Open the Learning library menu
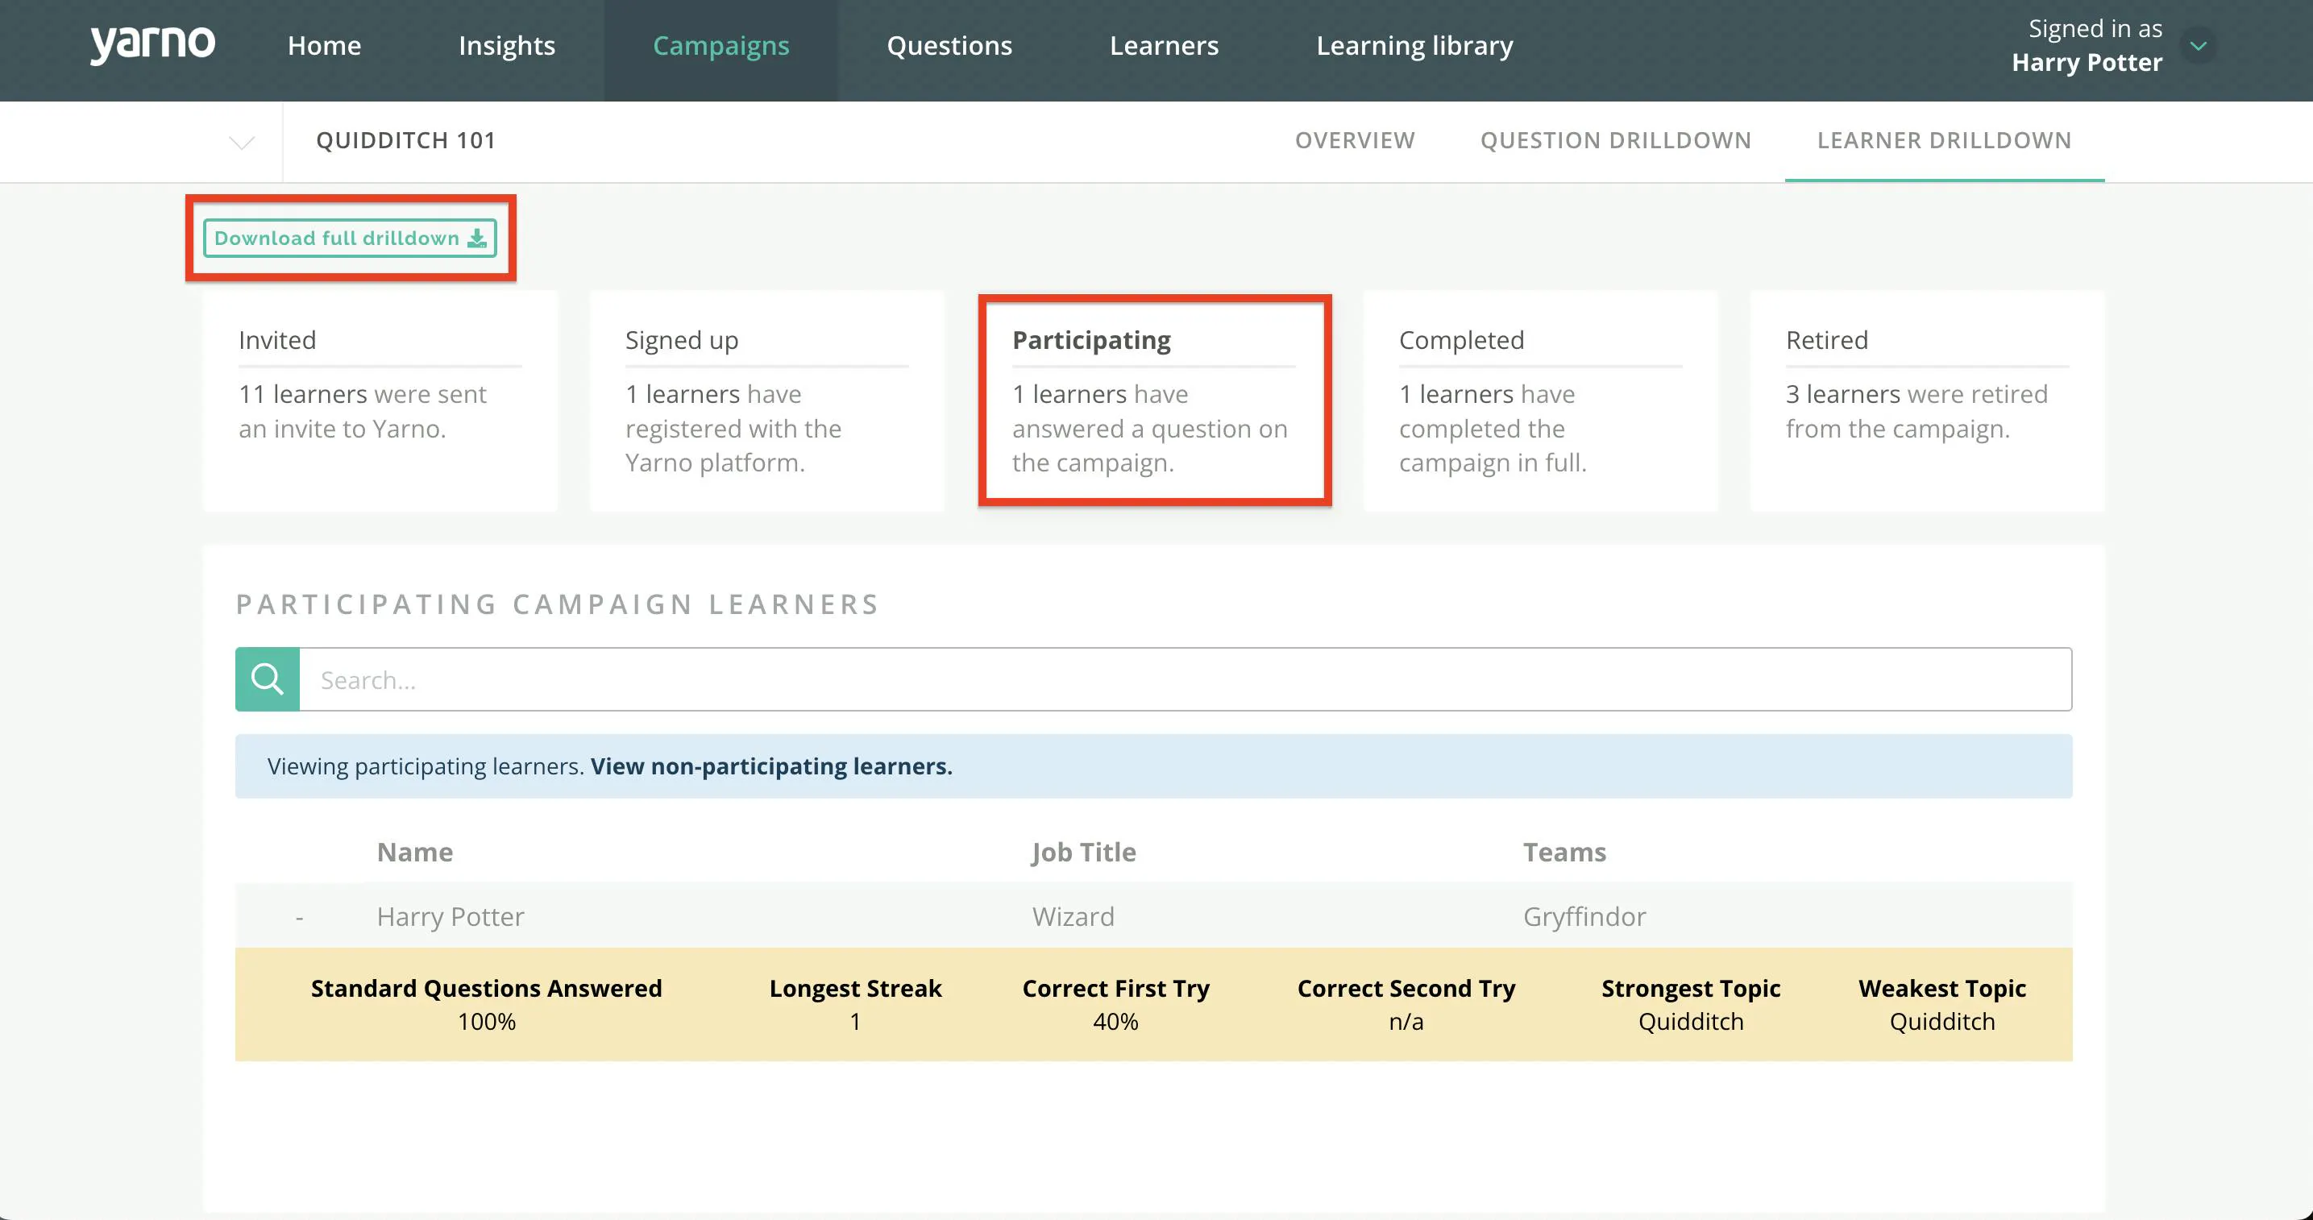This screenshot has height=1220, width=2313. (x=1415, y=46)
